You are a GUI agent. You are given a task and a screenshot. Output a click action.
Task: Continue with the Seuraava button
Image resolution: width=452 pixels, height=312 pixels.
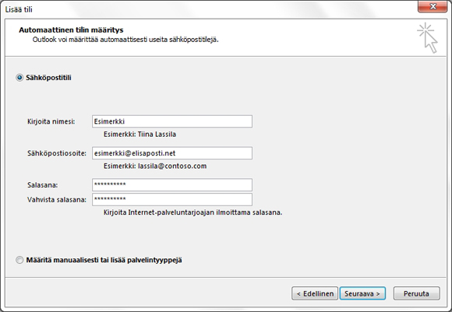click(362, 293)
